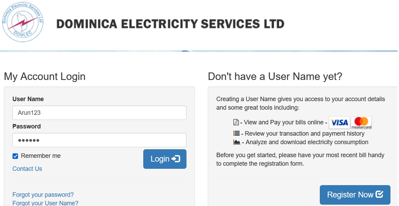Click the Dominica Electricity Services Ltd header title
The width and height of the screenshot is (399, 206).
pyautogui.click(x=170, y=24)
